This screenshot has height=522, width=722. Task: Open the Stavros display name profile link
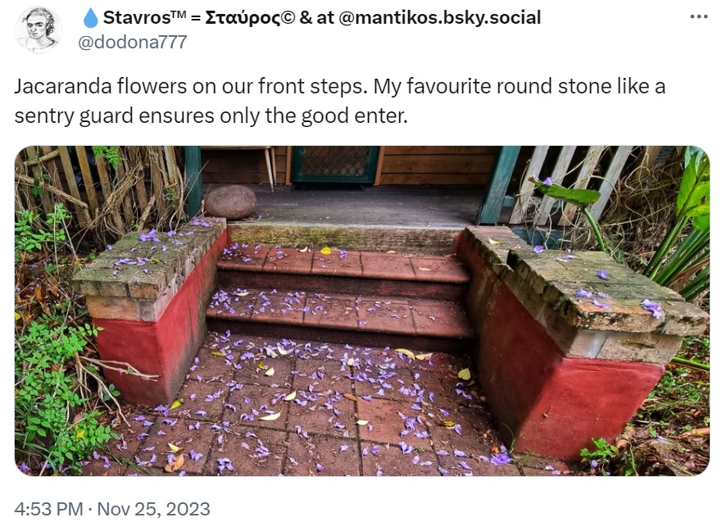pyautogui.click(x=135, y=18)
